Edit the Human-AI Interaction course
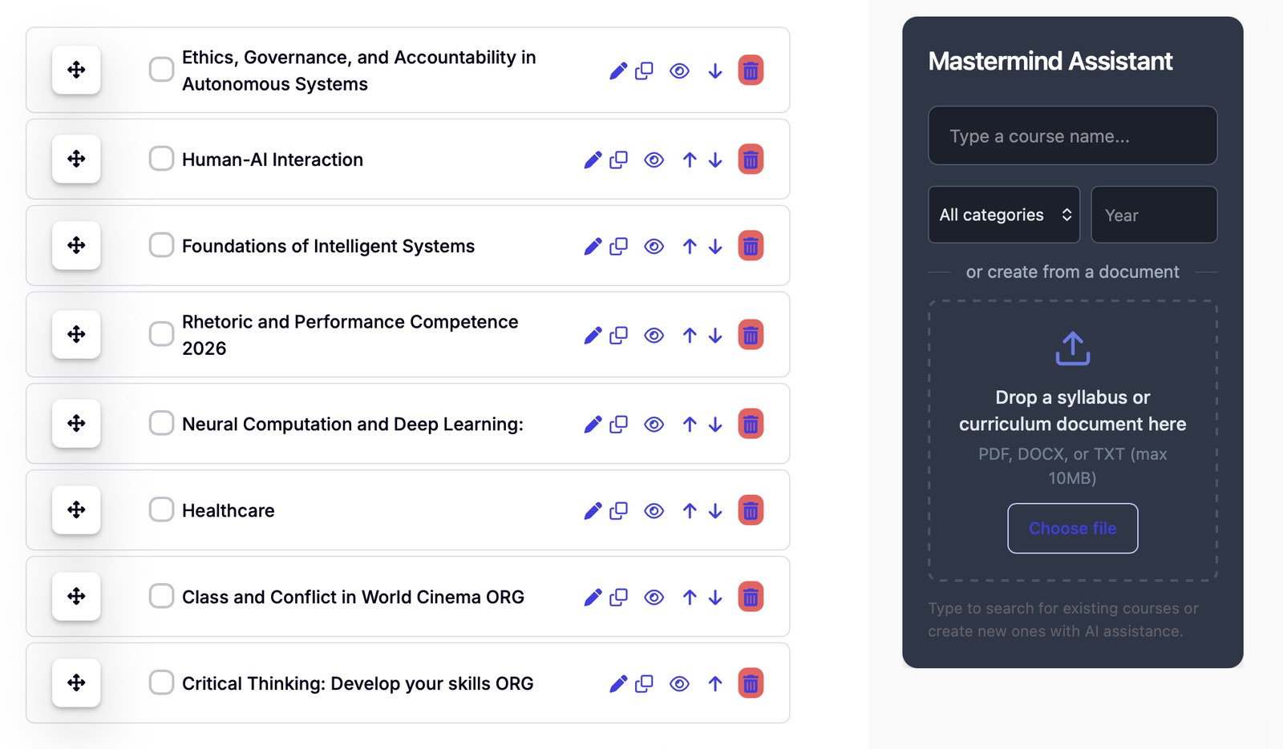This screenshot has height=749, width=1283. [593, 160]
